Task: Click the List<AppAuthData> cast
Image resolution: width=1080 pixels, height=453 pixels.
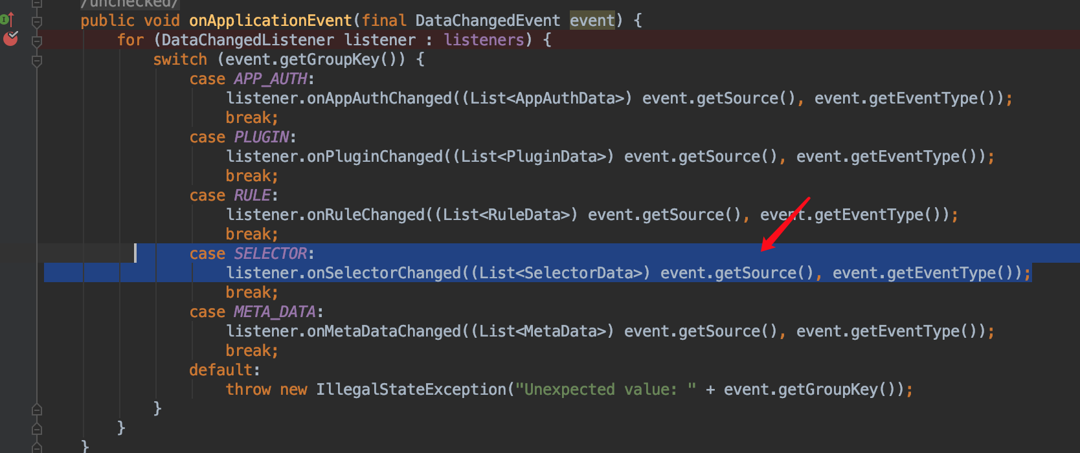Action: pos(546,98)
